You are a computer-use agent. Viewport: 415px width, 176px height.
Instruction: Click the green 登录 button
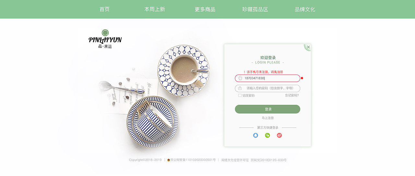click(x=267, y=109)
